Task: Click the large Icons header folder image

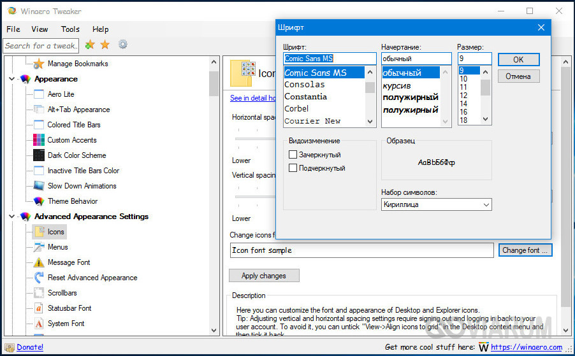Action: (x=242, y=73)
